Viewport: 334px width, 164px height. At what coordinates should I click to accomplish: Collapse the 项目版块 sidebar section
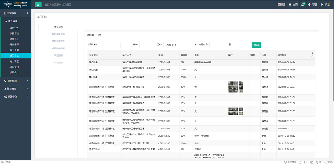15,21
